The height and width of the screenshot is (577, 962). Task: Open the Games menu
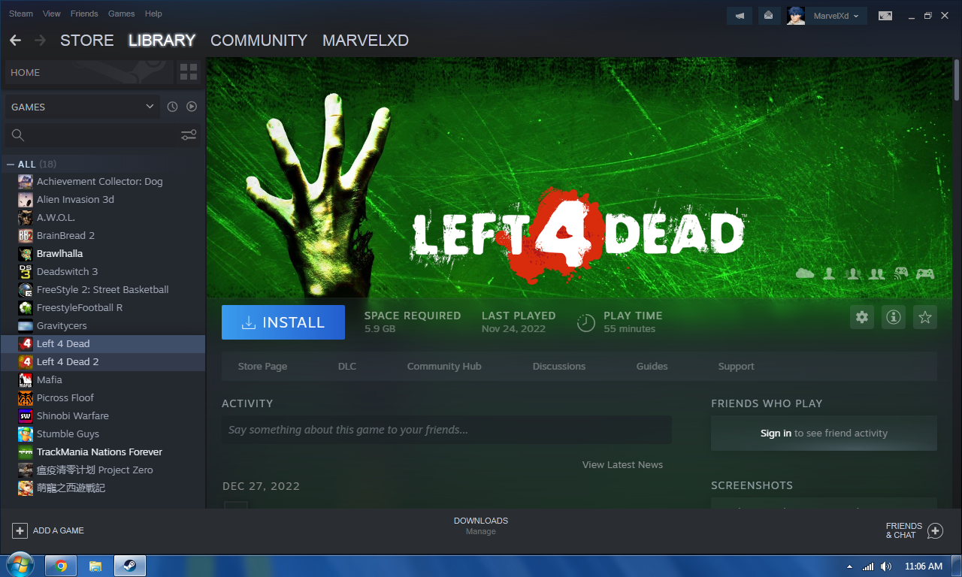(122, 14)
